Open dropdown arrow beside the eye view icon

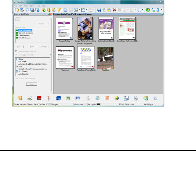[x=79, y=10]
